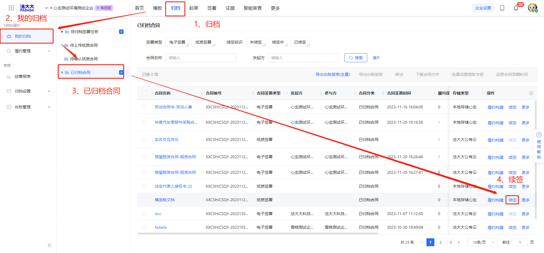Check the doc row checkbox
544x253 pixels.
tap(144, 214)
